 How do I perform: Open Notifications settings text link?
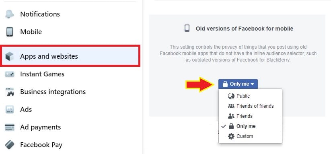click(40, 14)
